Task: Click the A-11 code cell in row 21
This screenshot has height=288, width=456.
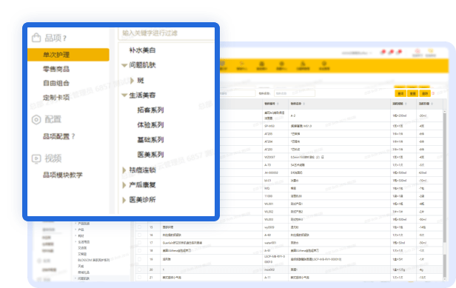Action: click(267, 278)
